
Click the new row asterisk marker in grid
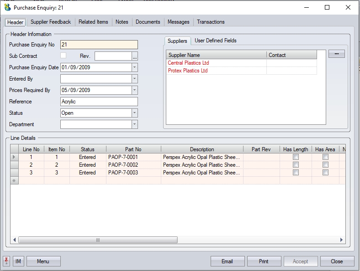point(14,181)
